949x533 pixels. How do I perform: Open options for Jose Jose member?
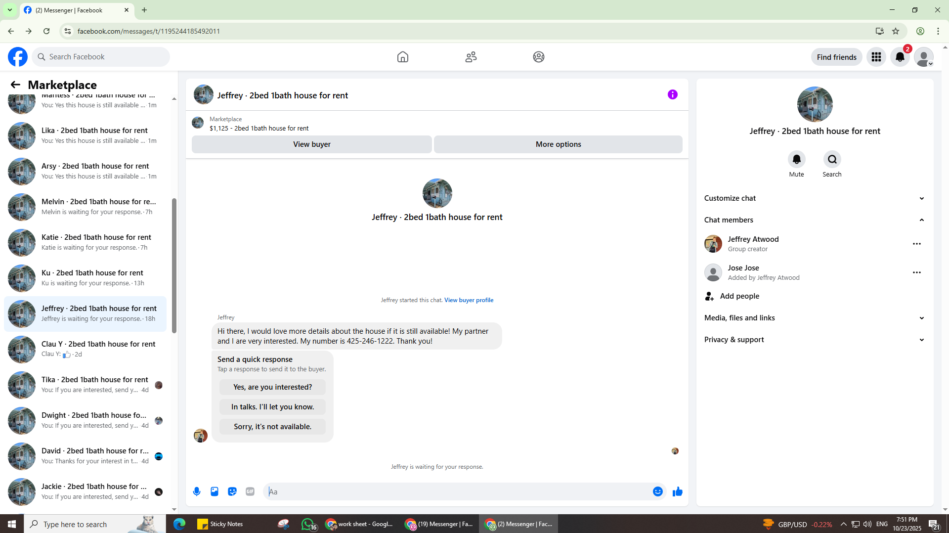pos(916,272)
